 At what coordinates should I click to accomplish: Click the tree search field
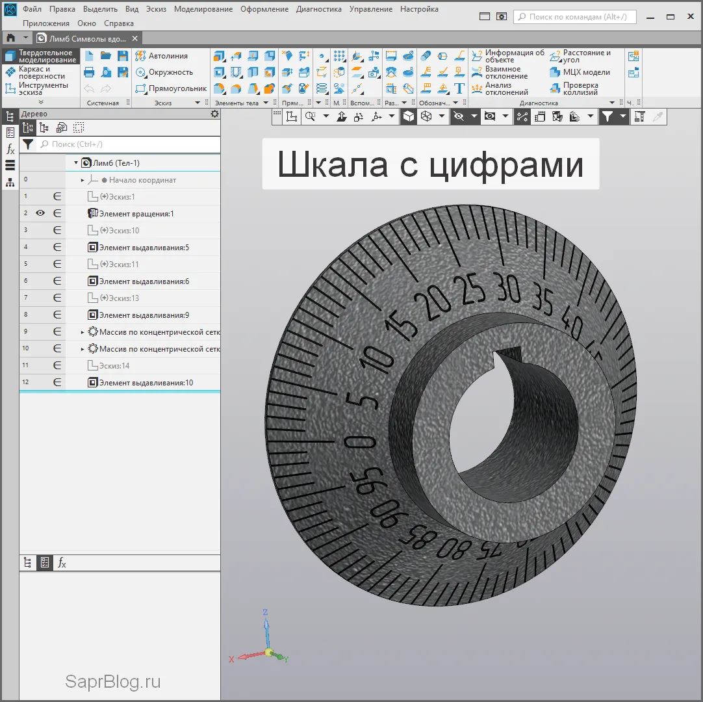(123, 144)
